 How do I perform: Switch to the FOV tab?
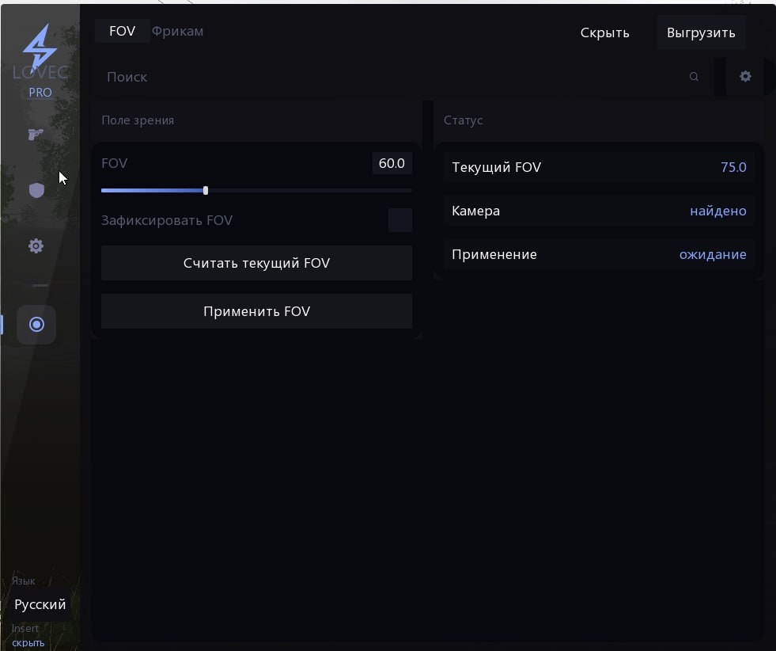point(122,32)
